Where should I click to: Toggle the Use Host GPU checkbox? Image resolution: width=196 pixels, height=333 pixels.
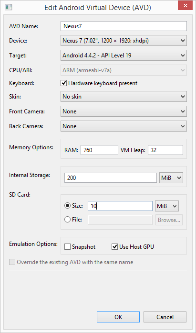pos(114,247)
